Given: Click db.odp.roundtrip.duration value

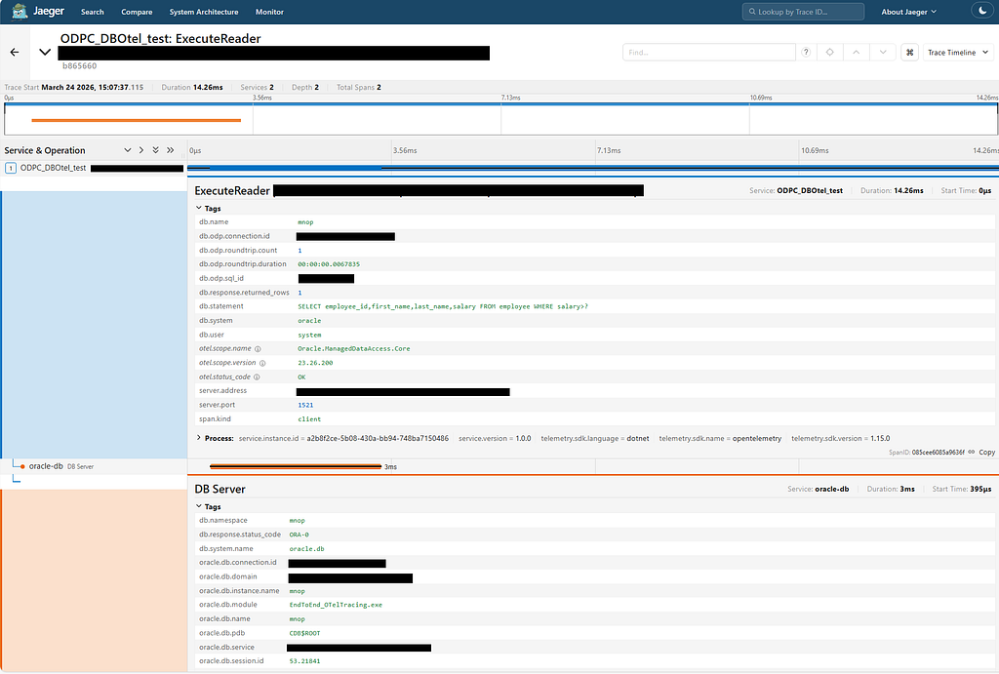Looking at the screenshot, I should tap(329, 263).
